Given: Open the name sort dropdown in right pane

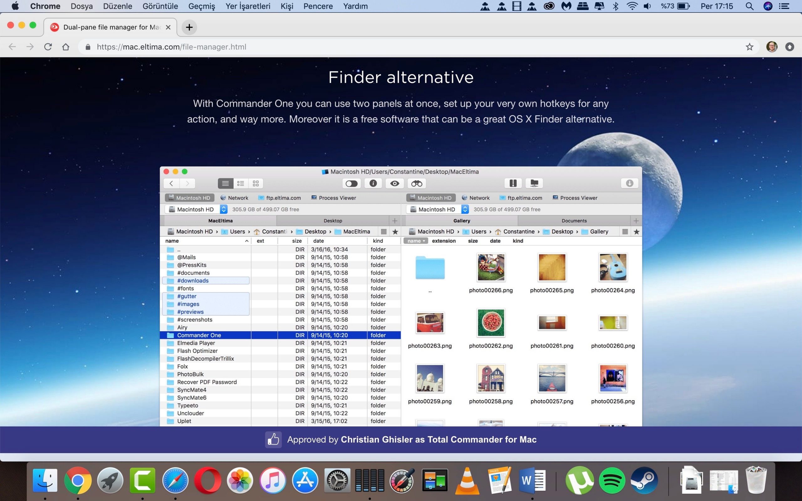Looking at the screenshot, I should [416, 241].
